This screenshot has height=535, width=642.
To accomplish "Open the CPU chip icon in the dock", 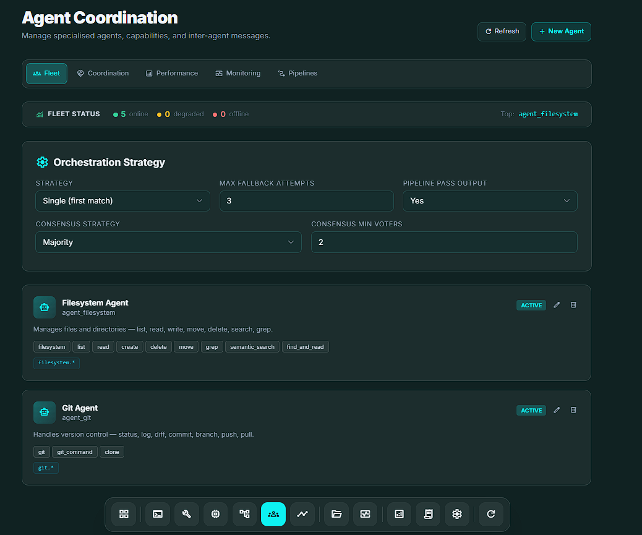I will [x=215, y=514].
